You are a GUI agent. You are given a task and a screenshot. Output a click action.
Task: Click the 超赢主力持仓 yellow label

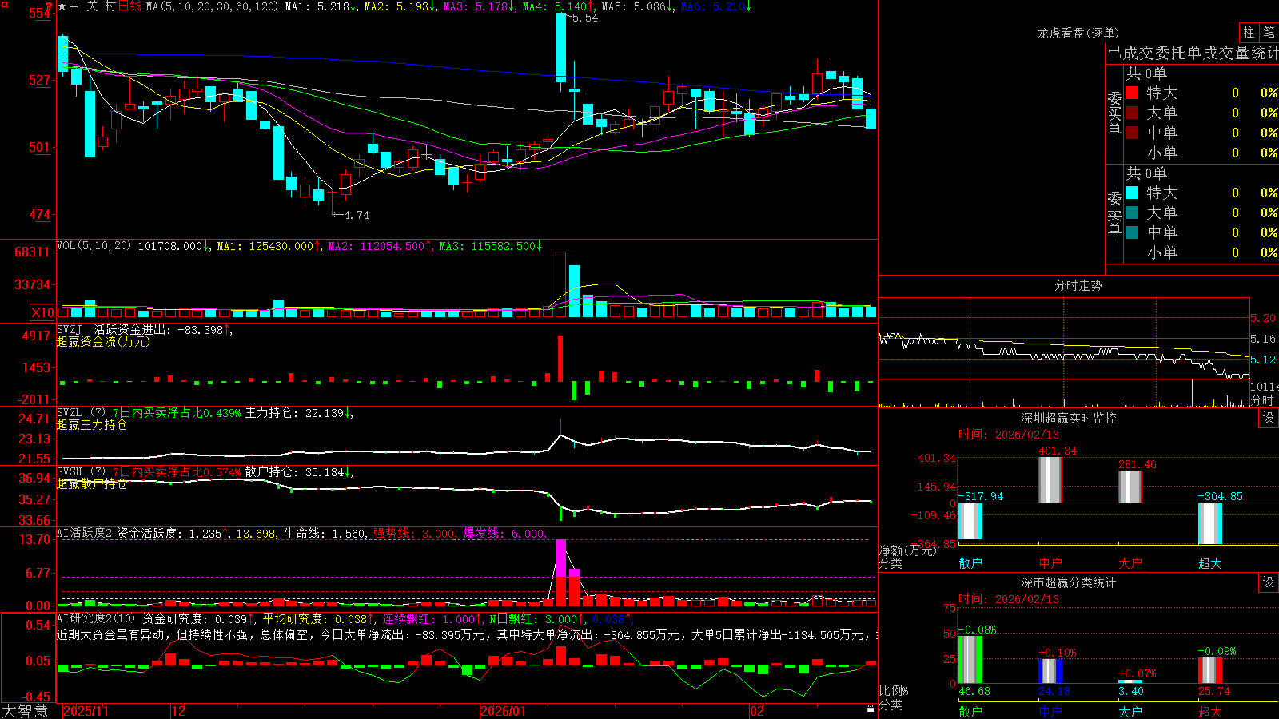point(92,424)
